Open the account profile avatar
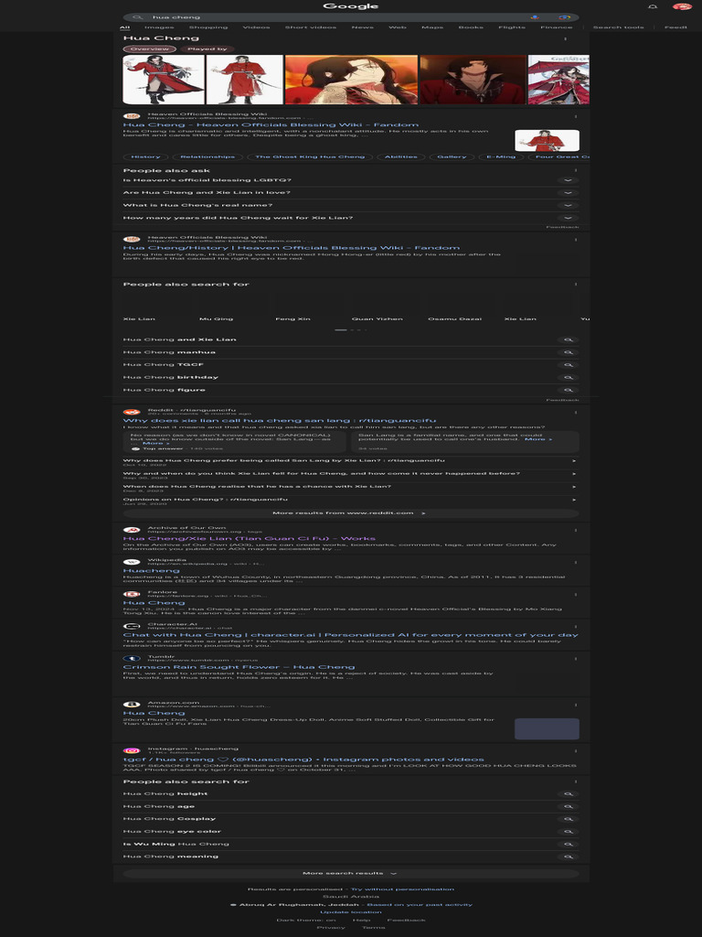The image size is (702, 937). 682,6
